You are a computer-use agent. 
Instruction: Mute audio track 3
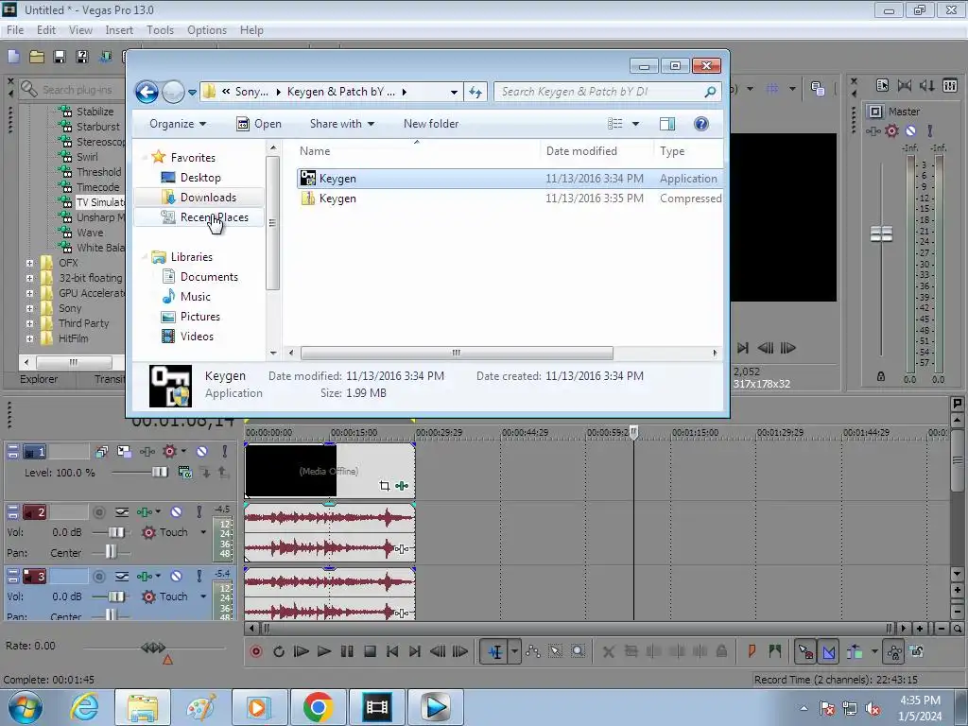click(x=177, y=576)
